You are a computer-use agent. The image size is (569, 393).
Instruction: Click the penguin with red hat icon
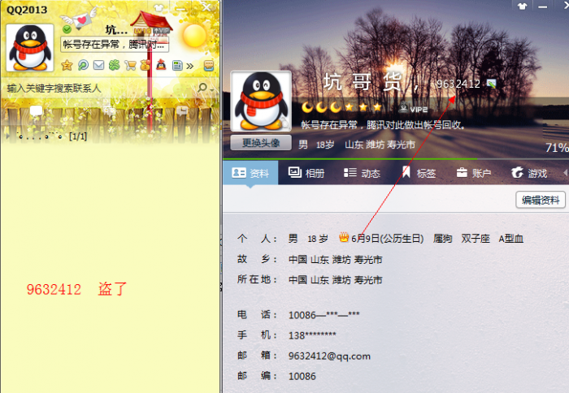pos(161,65)
